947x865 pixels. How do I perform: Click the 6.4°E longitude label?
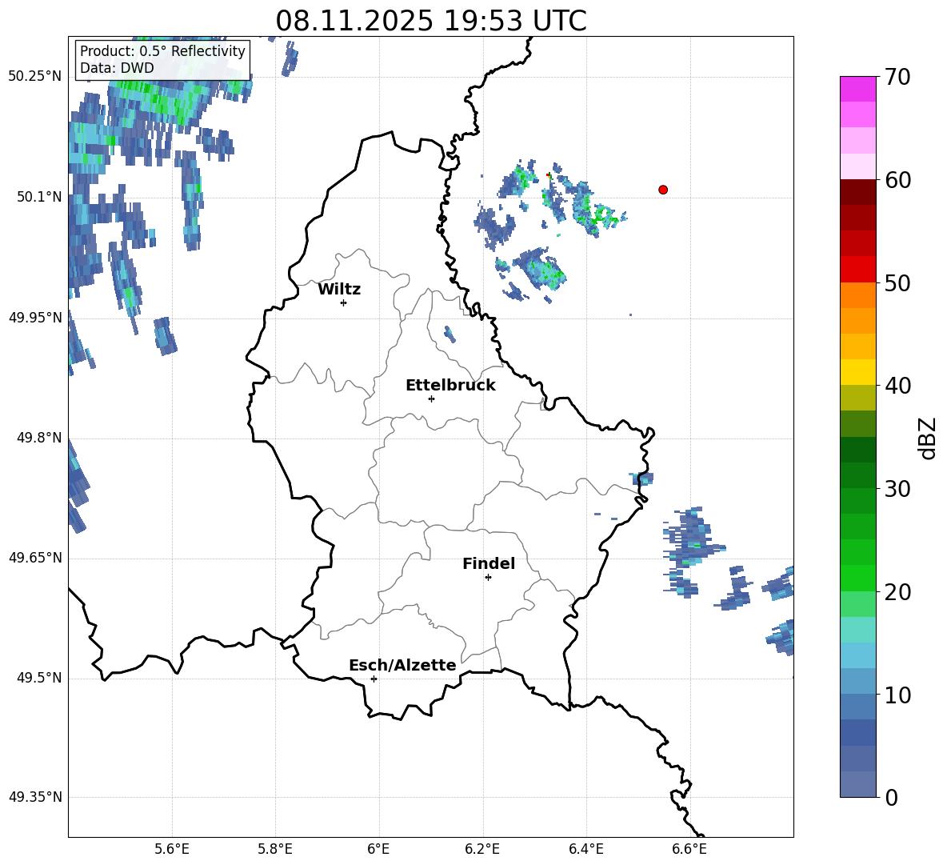[585, 849]
